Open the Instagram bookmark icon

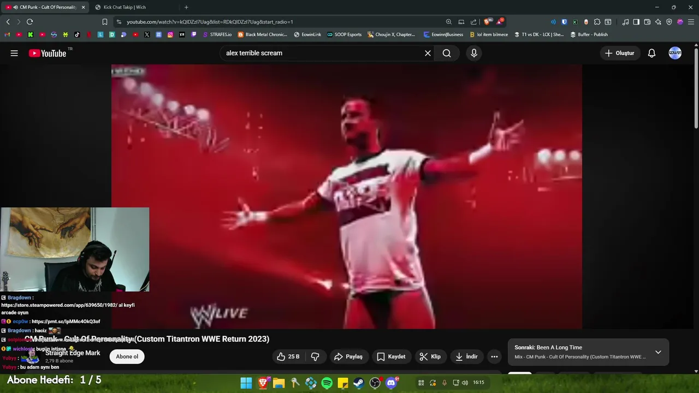170,34
